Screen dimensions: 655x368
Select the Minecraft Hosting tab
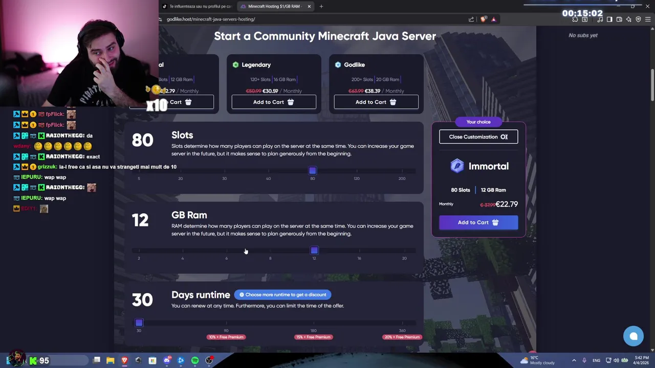(274, 6)
